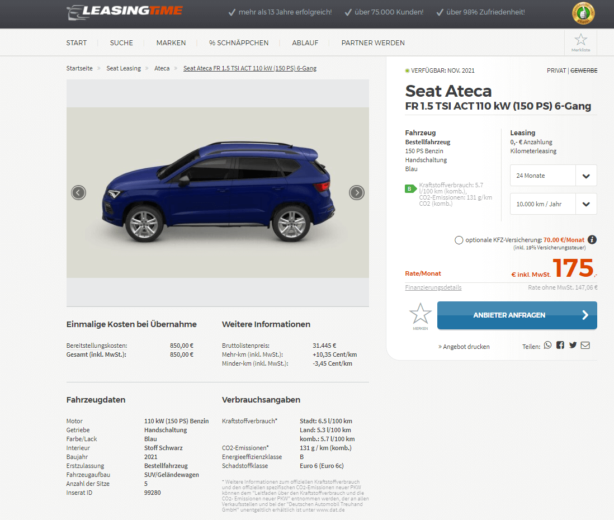Click Inserat ID value 99280
Image resolution: width=614 pixels, height=520 pixels.
(x=152, y=493)
